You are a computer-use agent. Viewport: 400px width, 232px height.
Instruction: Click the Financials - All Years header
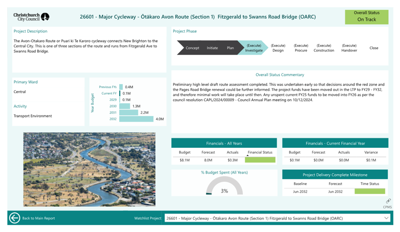(224, 143)
